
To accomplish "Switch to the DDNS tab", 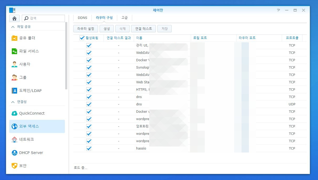I will point(82,18).
